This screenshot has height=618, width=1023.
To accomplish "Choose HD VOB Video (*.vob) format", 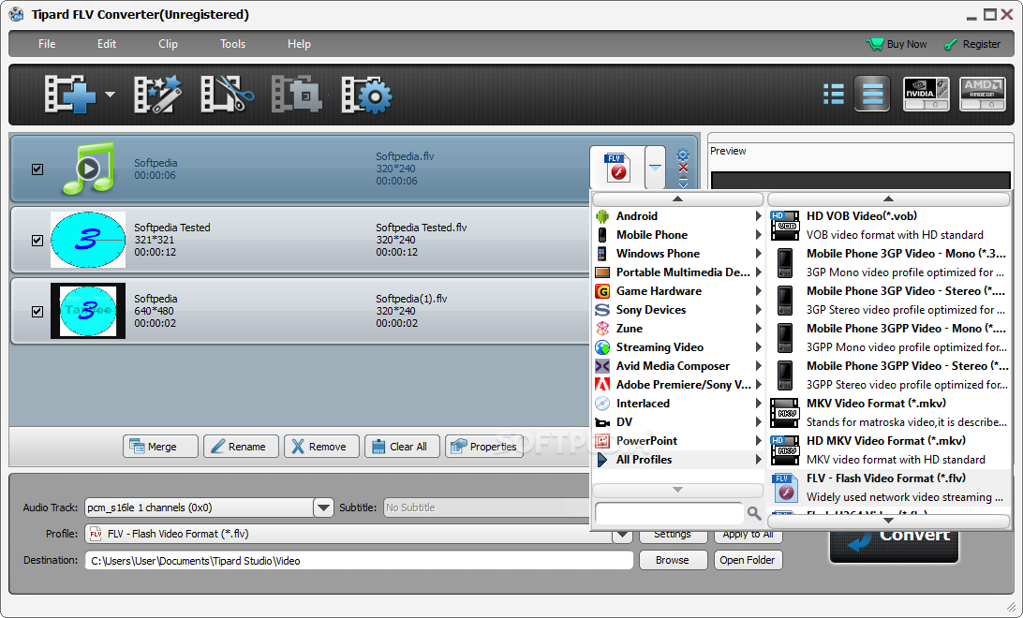I will click(890, 225).
